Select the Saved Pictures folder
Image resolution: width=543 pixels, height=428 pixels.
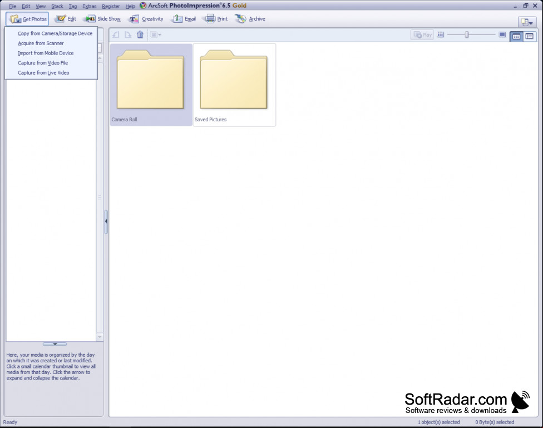click(234, 85)
